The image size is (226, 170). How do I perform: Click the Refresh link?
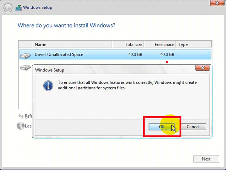pyautogui.click(x=29, y=116)
